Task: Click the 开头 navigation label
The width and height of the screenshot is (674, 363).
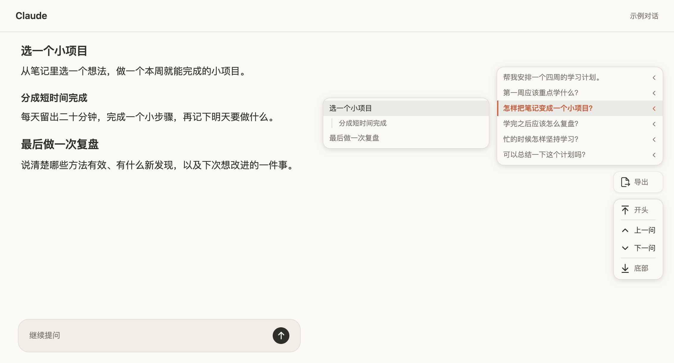Action: (641, 210)
